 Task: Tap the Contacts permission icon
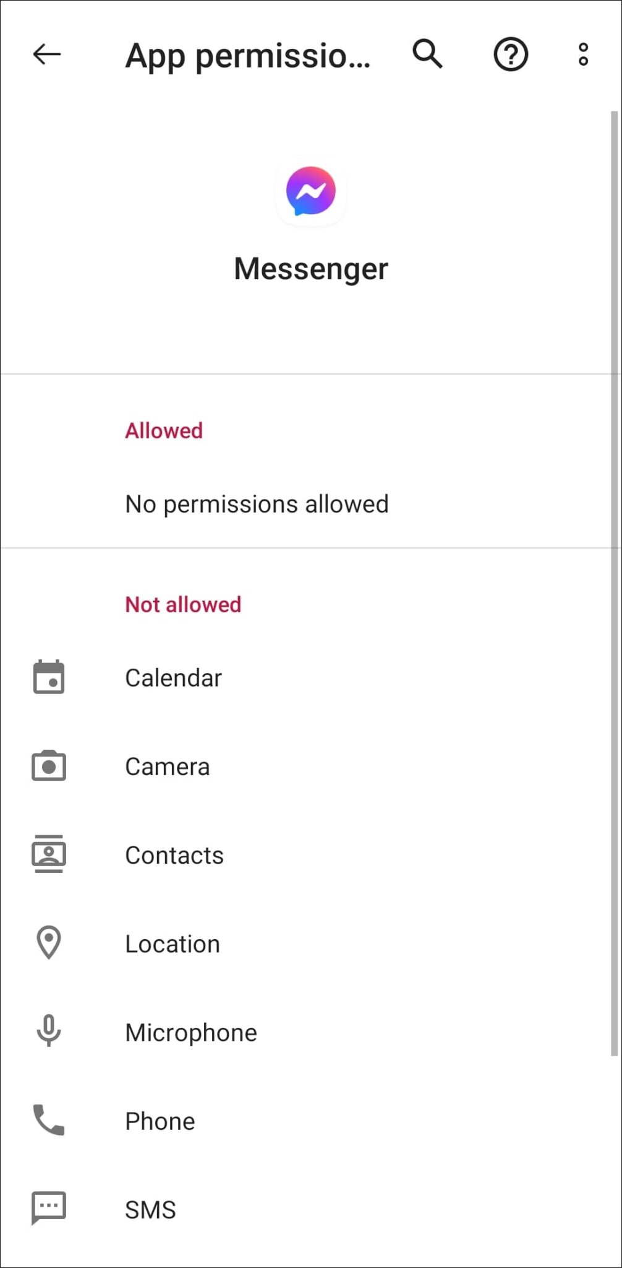[x=49, y=854]
